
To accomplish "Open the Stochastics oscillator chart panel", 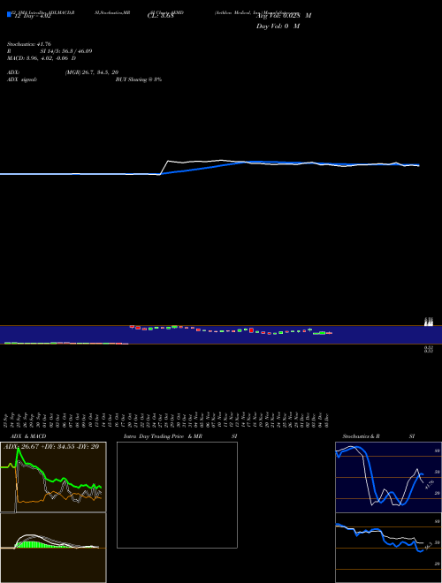I will point(388,477).
